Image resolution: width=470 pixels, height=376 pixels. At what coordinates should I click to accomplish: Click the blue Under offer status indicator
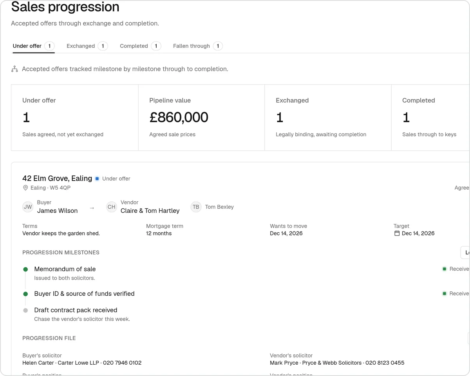click(97, 179)
